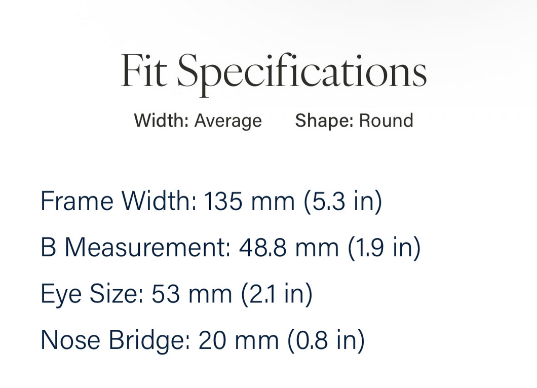
Task: Select the "48.8 mm" measurement value
Action: 289,247
